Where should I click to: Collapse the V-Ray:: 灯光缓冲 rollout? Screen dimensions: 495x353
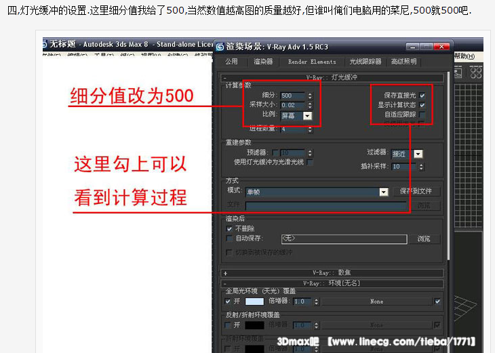coord(333,77)
